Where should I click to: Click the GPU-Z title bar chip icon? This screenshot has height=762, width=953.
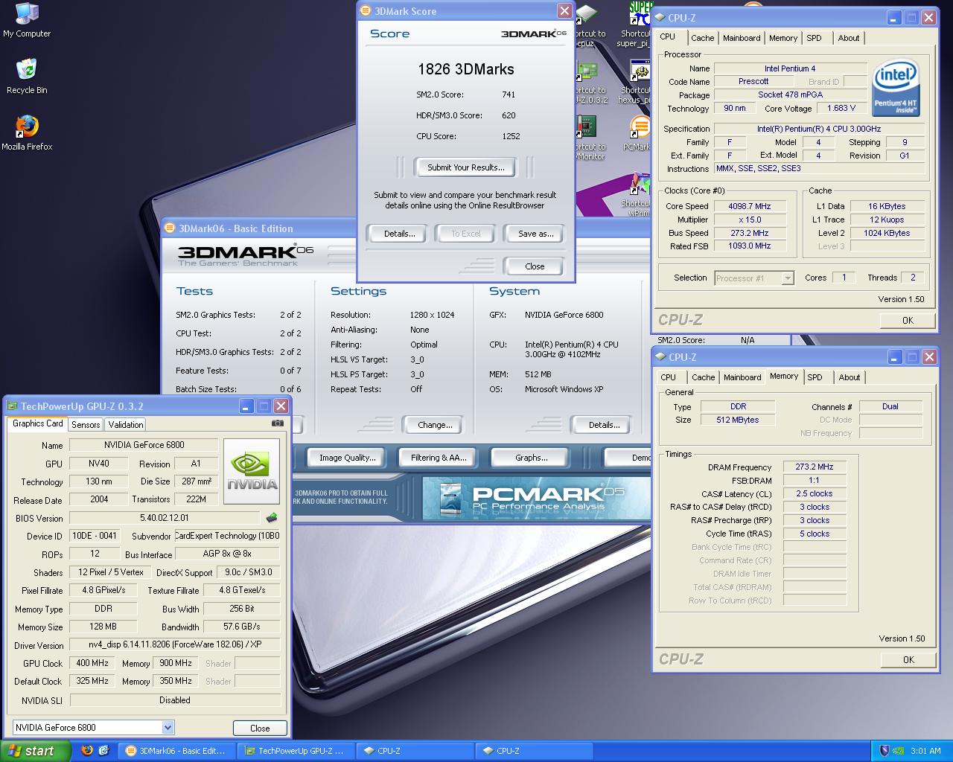point(12,406)
